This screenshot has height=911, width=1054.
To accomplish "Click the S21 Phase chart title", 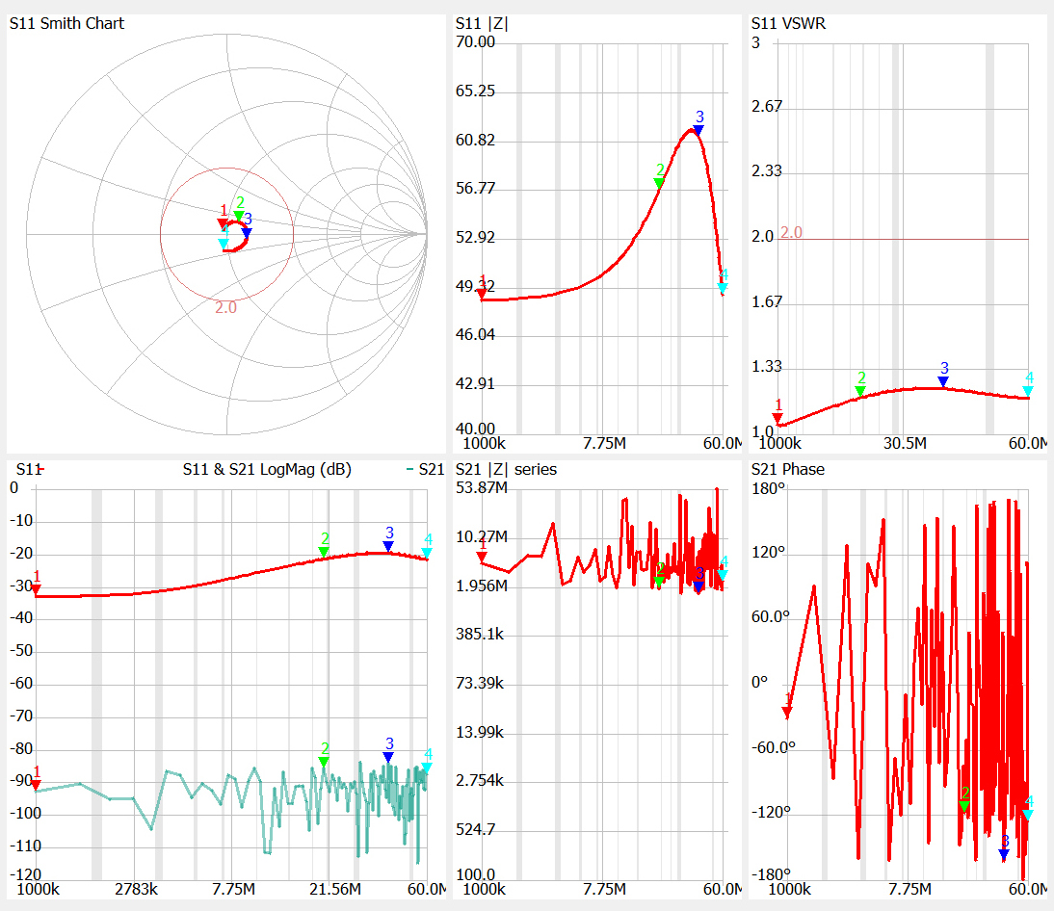I will click(787, 470).
